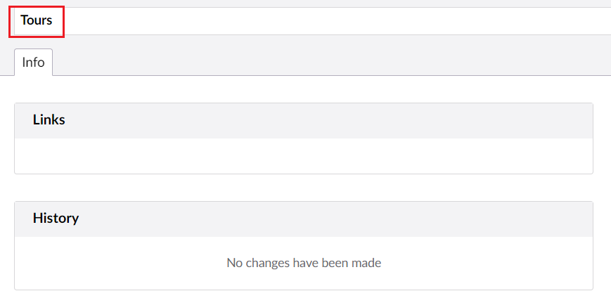The width and height of the screenshot is (611, 291).
Task: Click the right edge of the Links panel body
Action: 585,155
